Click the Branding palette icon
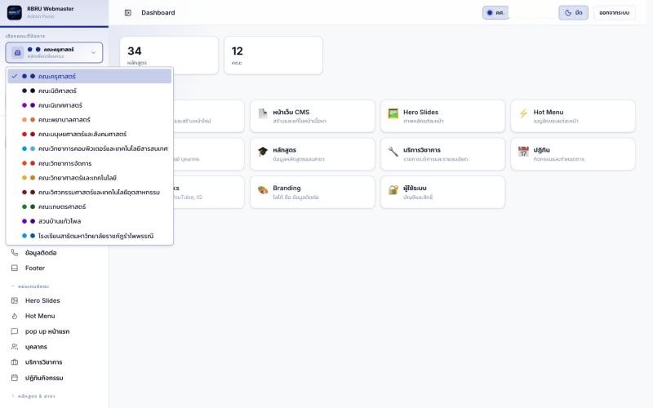Screen dimensions: 653x408 (263, 190)
